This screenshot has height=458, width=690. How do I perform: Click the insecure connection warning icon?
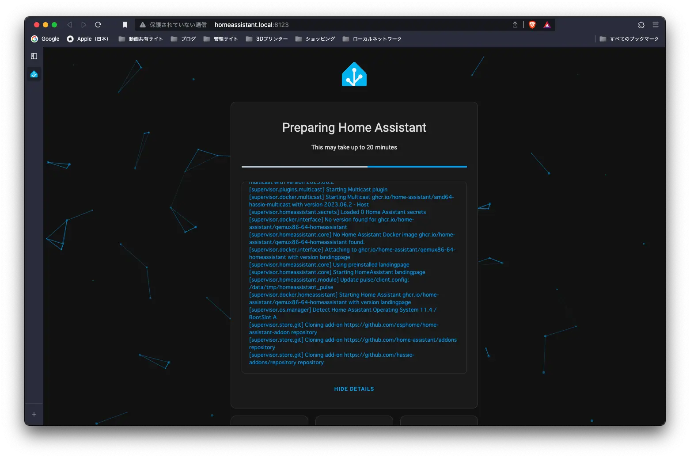coord(143,25)
